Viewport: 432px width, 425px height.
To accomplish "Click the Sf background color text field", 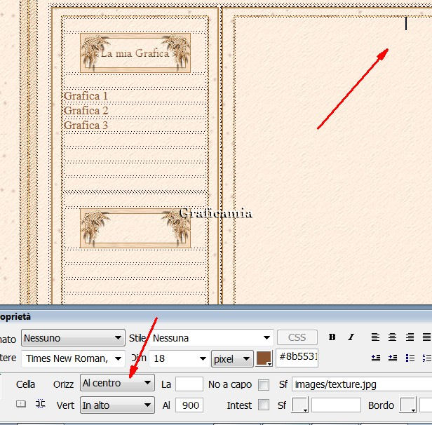I will [x=336, y=405].
